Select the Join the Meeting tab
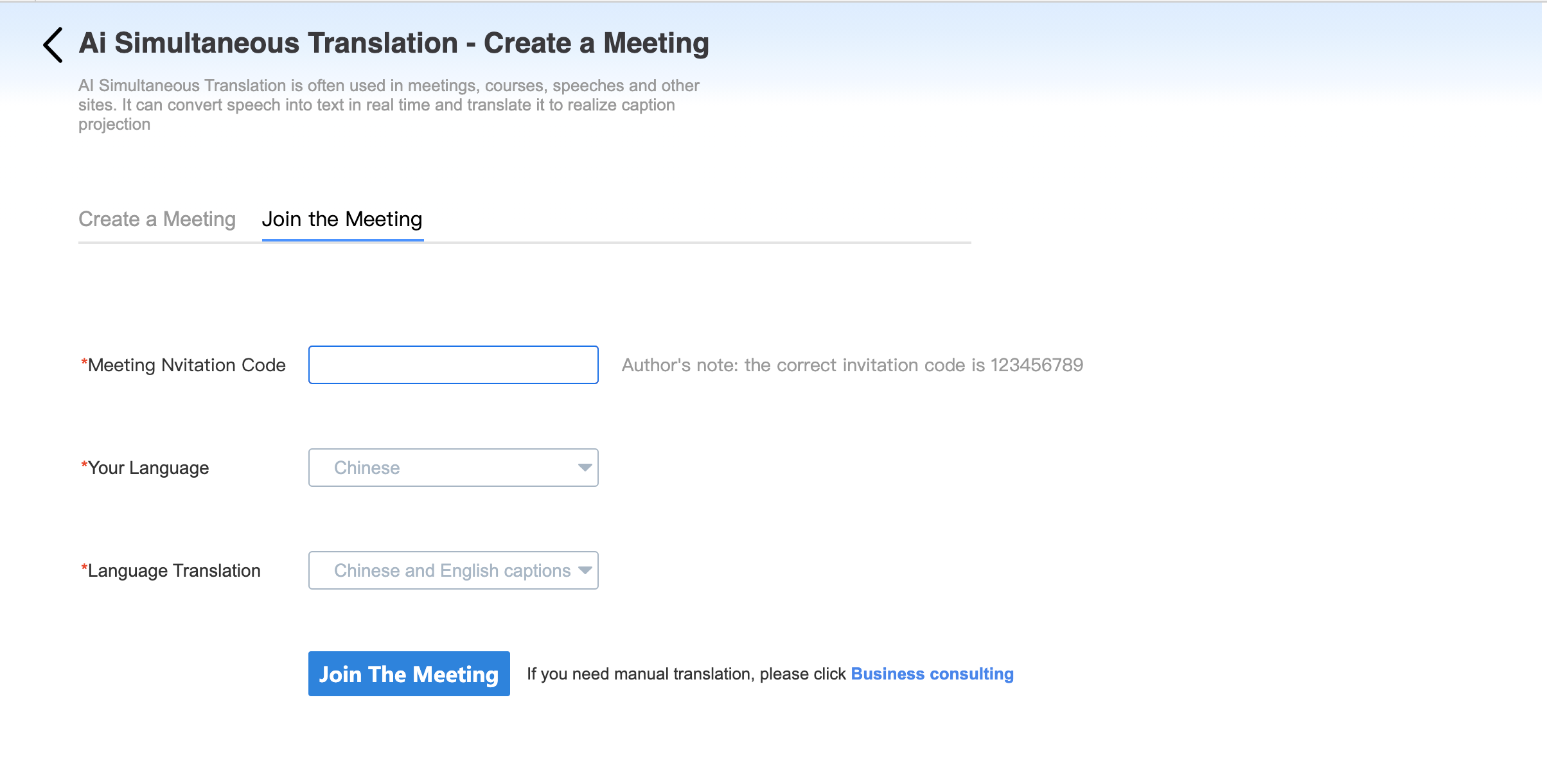Image resolution: width=1547 pixels, height=763 pixels. [x=342, y=219]
